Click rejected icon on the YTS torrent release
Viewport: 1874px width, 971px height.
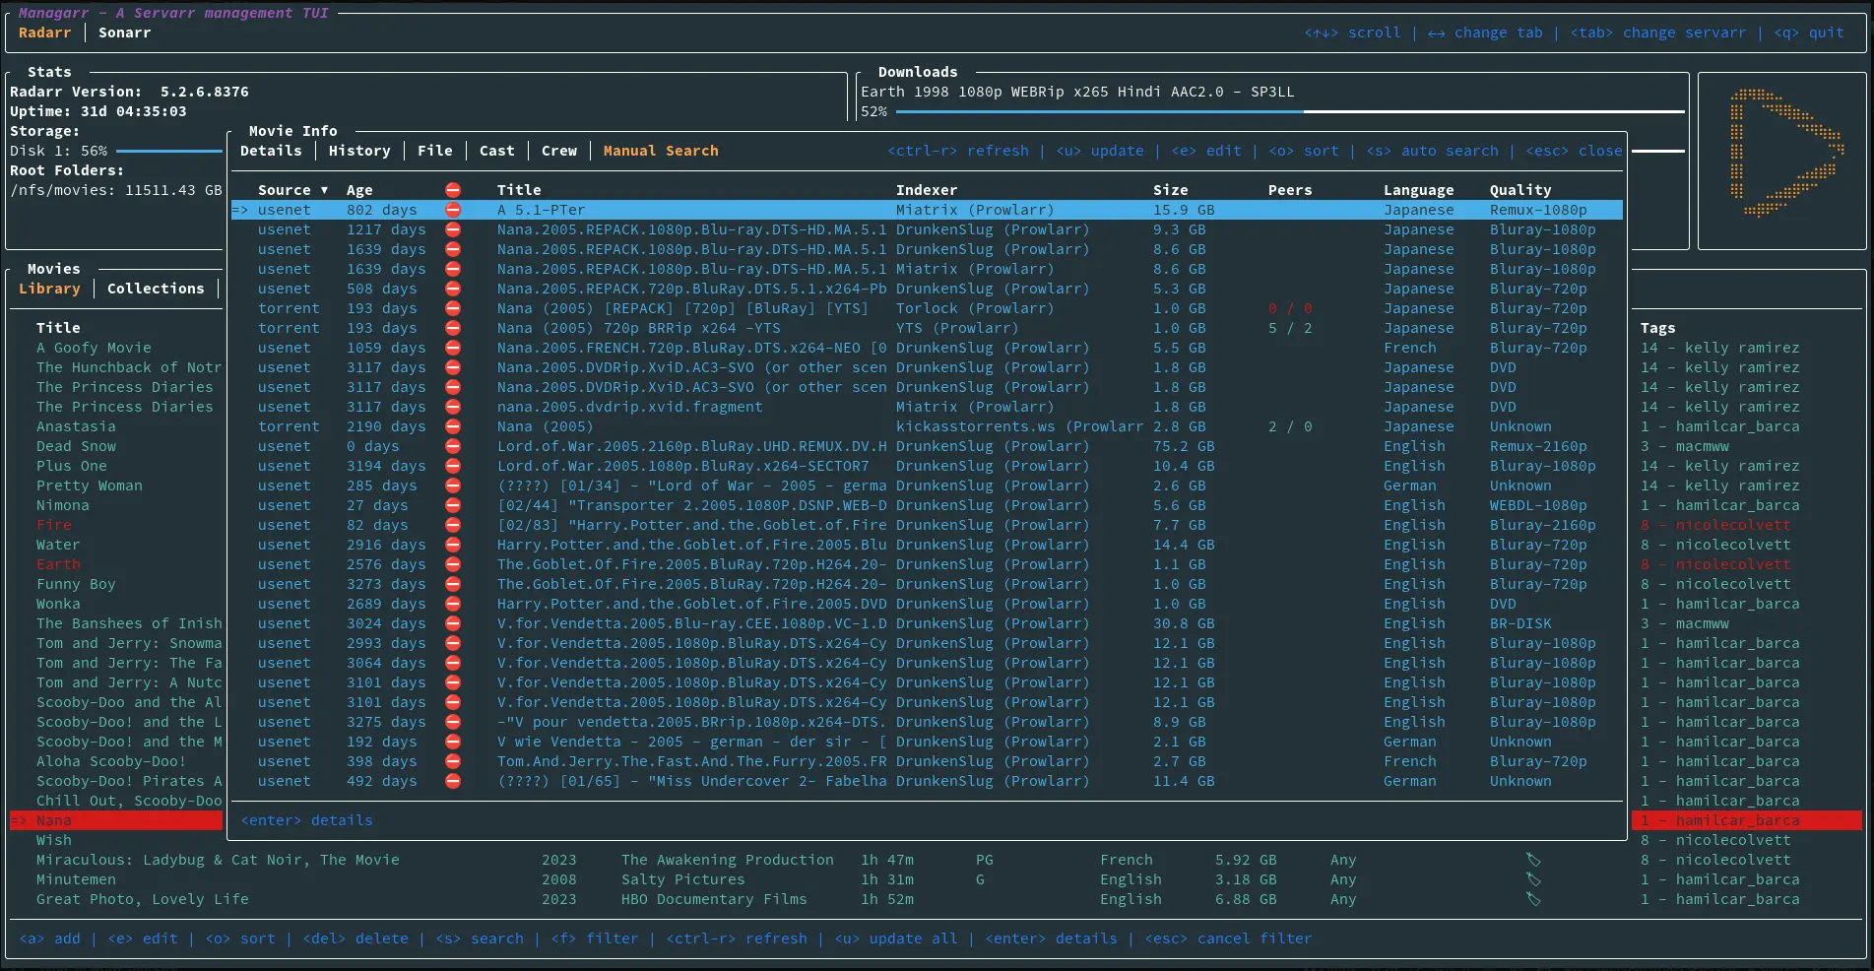pos(453,328)
